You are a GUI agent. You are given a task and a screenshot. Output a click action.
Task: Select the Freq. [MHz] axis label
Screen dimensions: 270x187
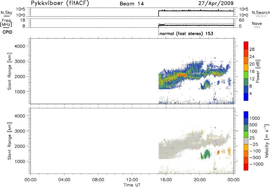coord(6,23)
